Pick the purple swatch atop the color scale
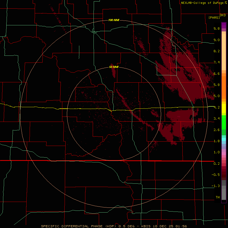This screenshot has width=228, height=228. pos(224,25)
